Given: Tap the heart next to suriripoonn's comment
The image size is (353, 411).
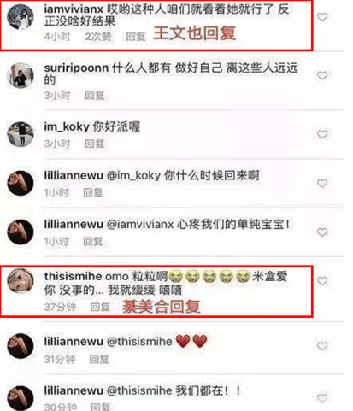Looking at the screenshot, I should coord(322,76).
